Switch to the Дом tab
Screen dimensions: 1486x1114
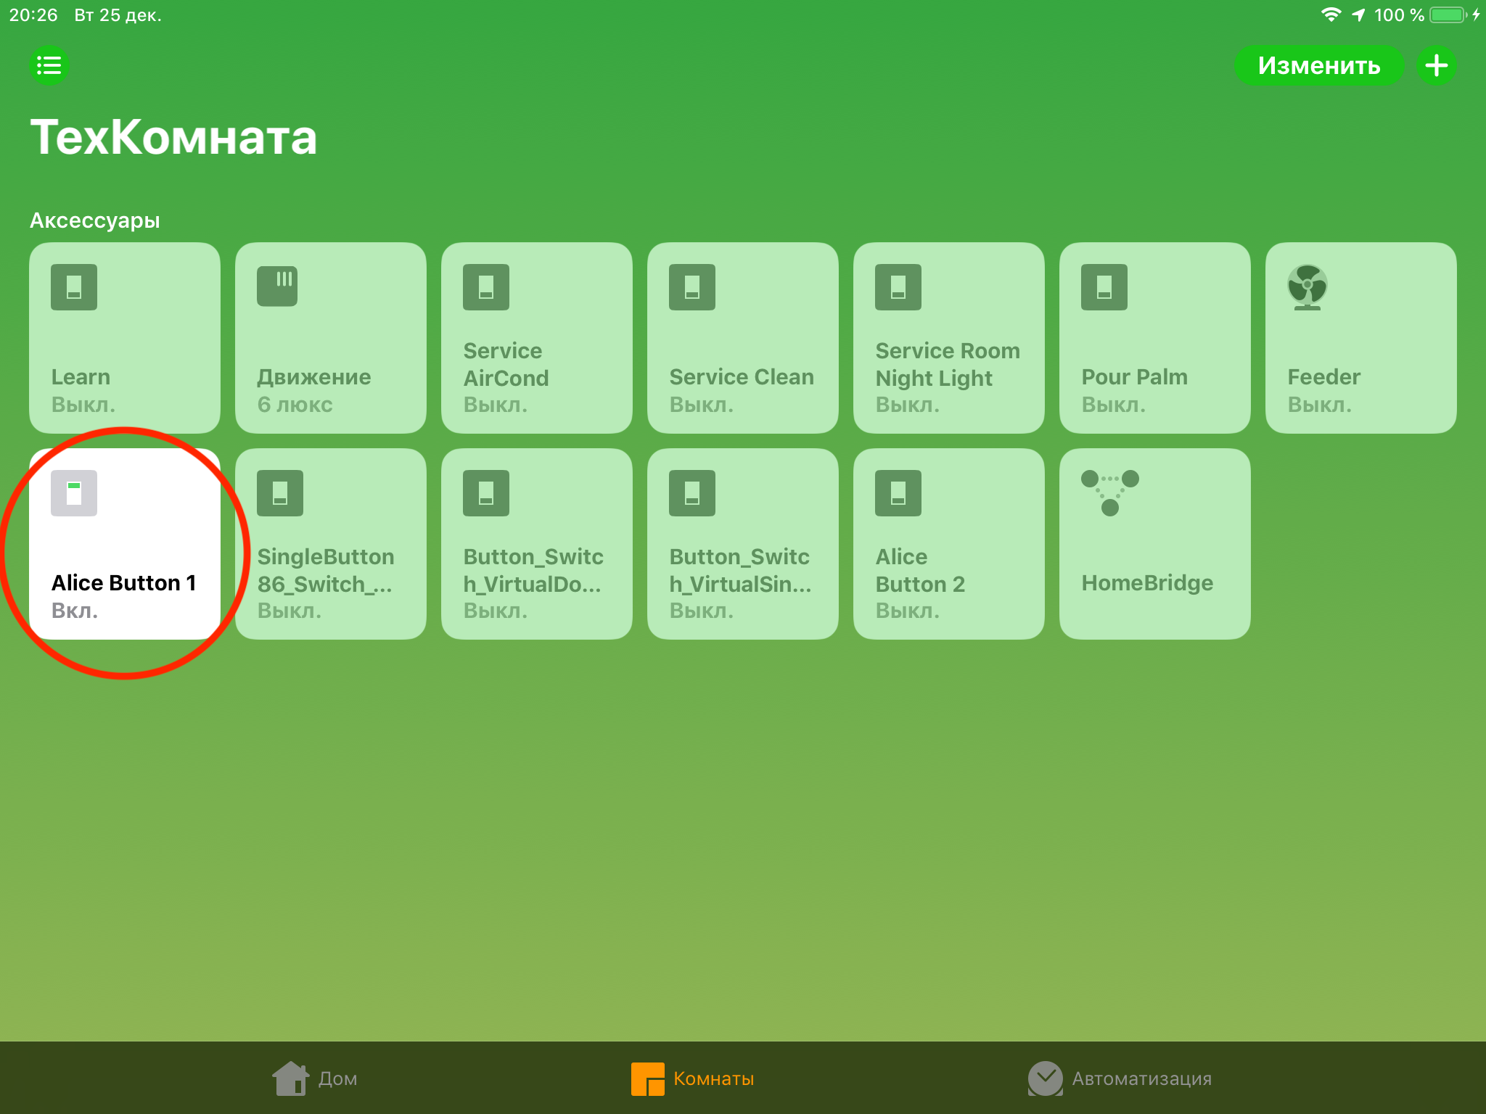click(x=314, y=1078)
